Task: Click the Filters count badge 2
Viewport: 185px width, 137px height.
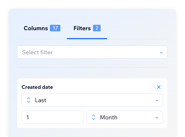Action: point(97,28)
